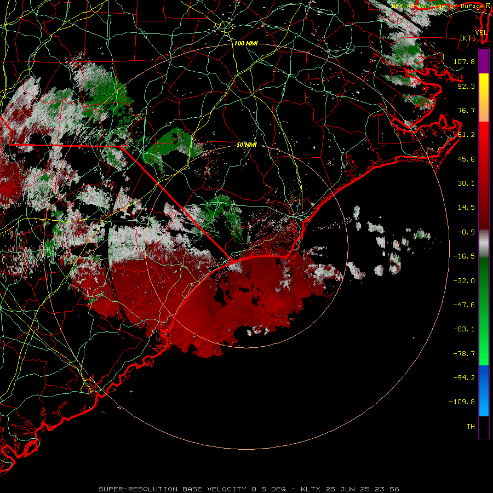This screenshot has width=493, height=493.
Task: Select the -109.8 legend value
Action: coord(462,402)
